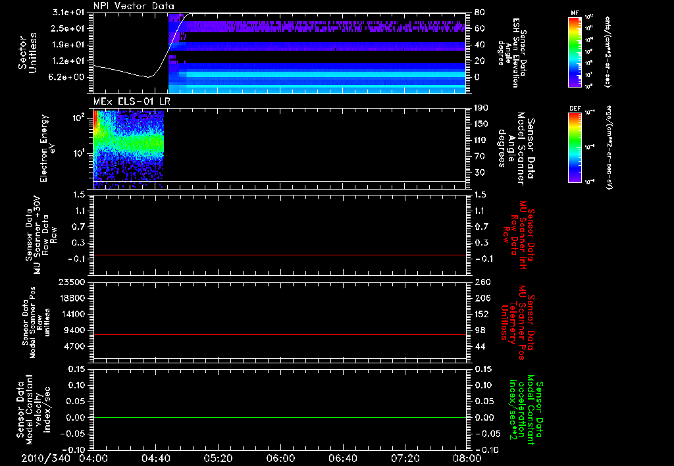The image size is (674, 466).
Task: Click the Sector Unitless axis label
Action: pyautogui.click(x=28, y=53)
